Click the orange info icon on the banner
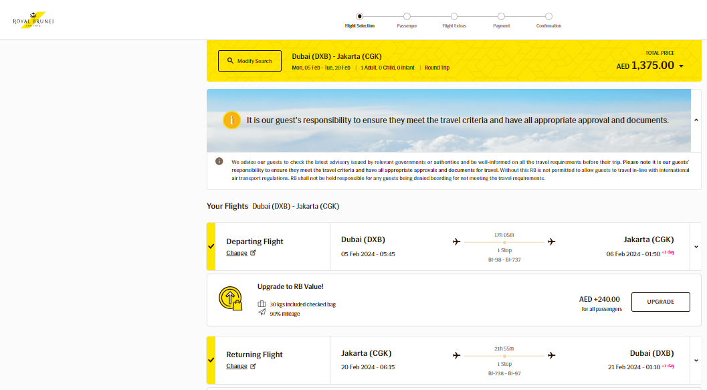This screenshot has width=707, height=390. (231, 120)
